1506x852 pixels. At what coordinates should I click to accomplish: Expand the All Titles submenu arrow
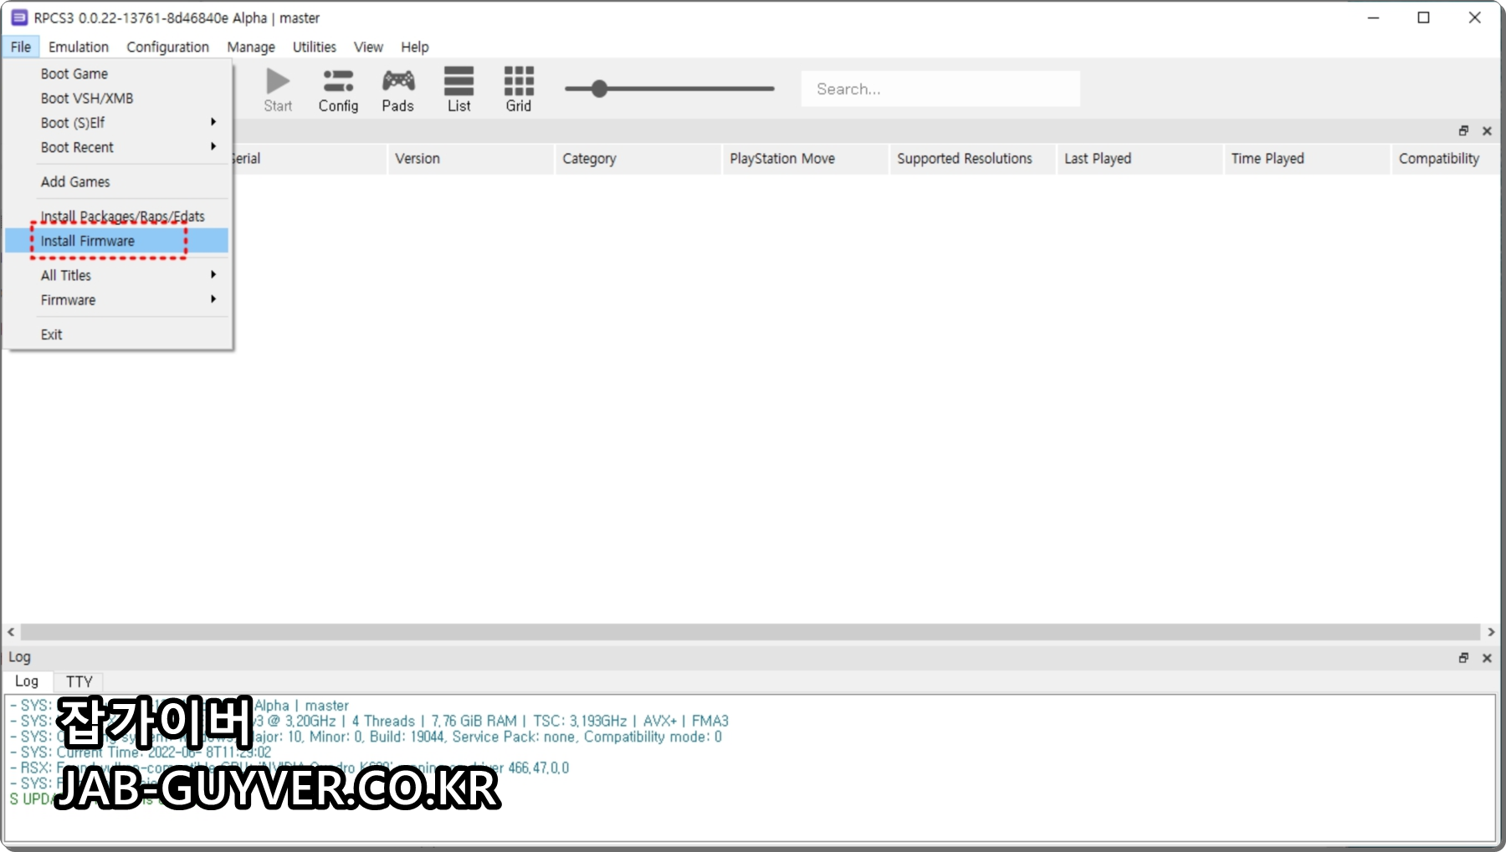click(x=213, y=274)
